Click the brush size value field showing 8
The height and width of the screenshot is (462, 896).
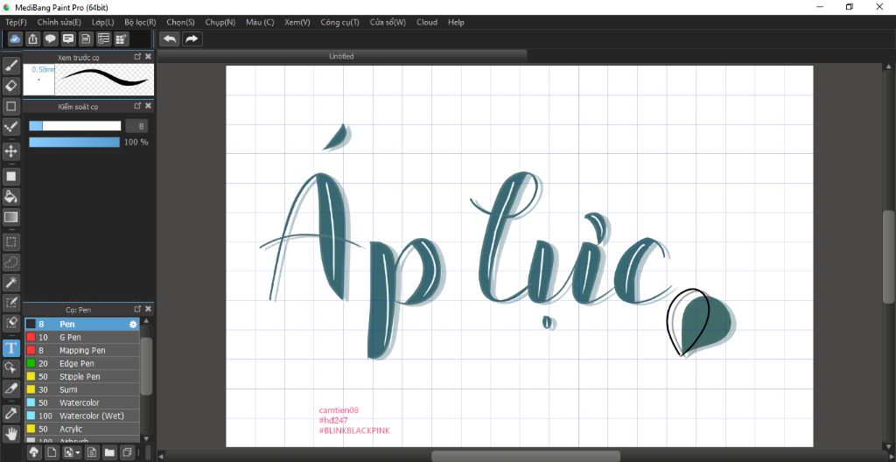(x=137, y=126)
